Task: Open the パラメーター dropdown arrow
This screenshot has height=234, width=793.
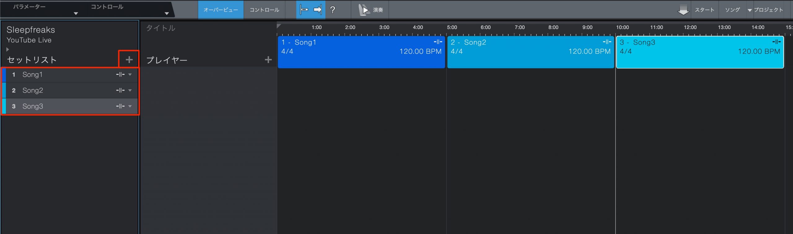Action: click(76, 13)
